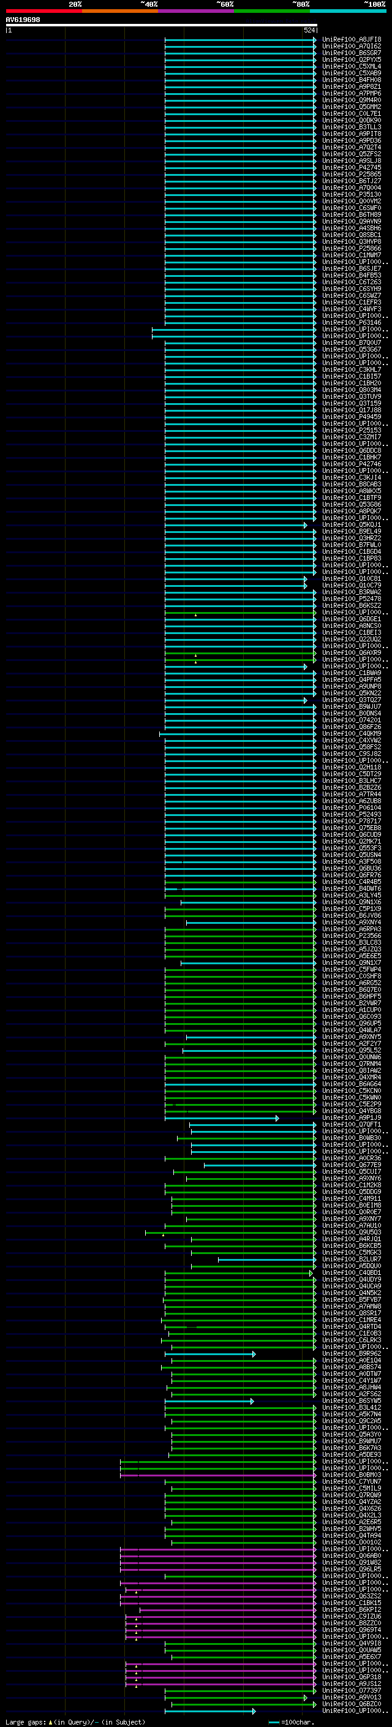
Task: Click green alignment bar for UniRef100_P23566
Action: (241, 936)
